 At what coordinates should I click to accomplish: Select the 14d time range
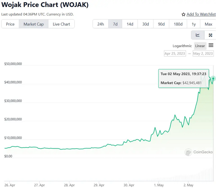click(130, 24)
